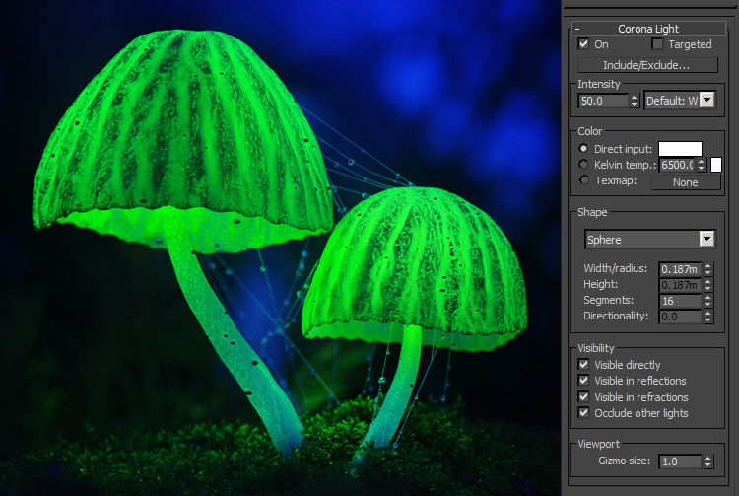Select the Kelvin temp. radio button
The height and width of the screenshot is (496, 739).
583,164
